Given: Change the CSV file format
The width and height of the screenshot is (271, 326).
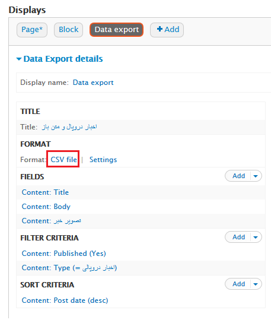Looking at the screenshot, I should point(64,160).
